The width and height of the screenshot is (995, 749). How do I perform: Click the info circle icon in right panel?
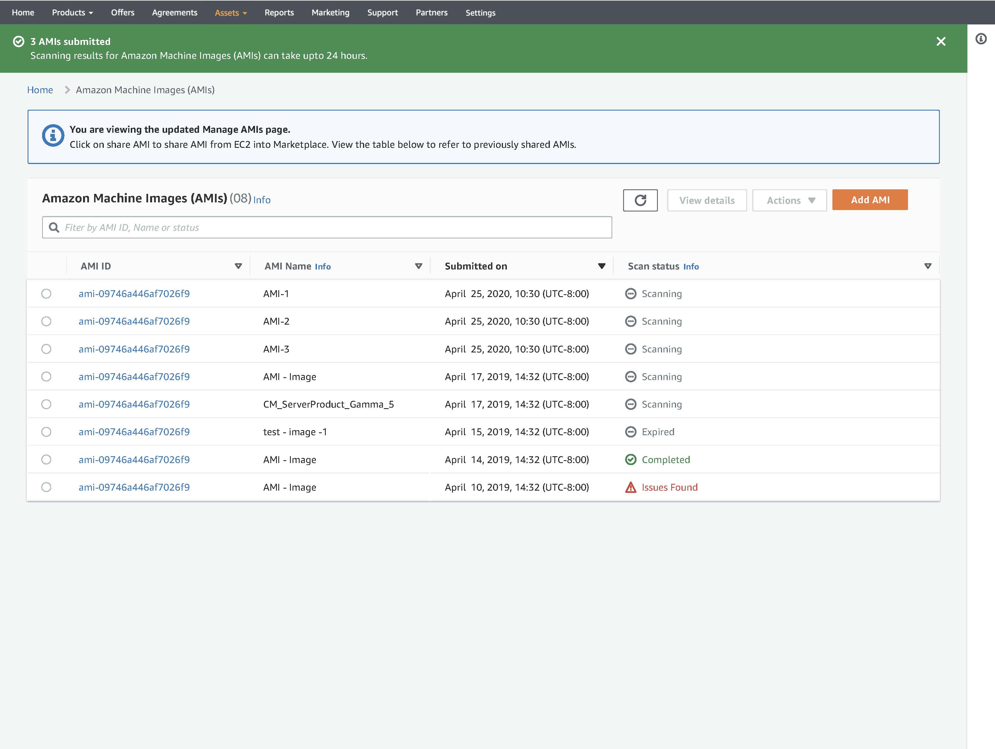pyautogui.click(x=981, y=39)
